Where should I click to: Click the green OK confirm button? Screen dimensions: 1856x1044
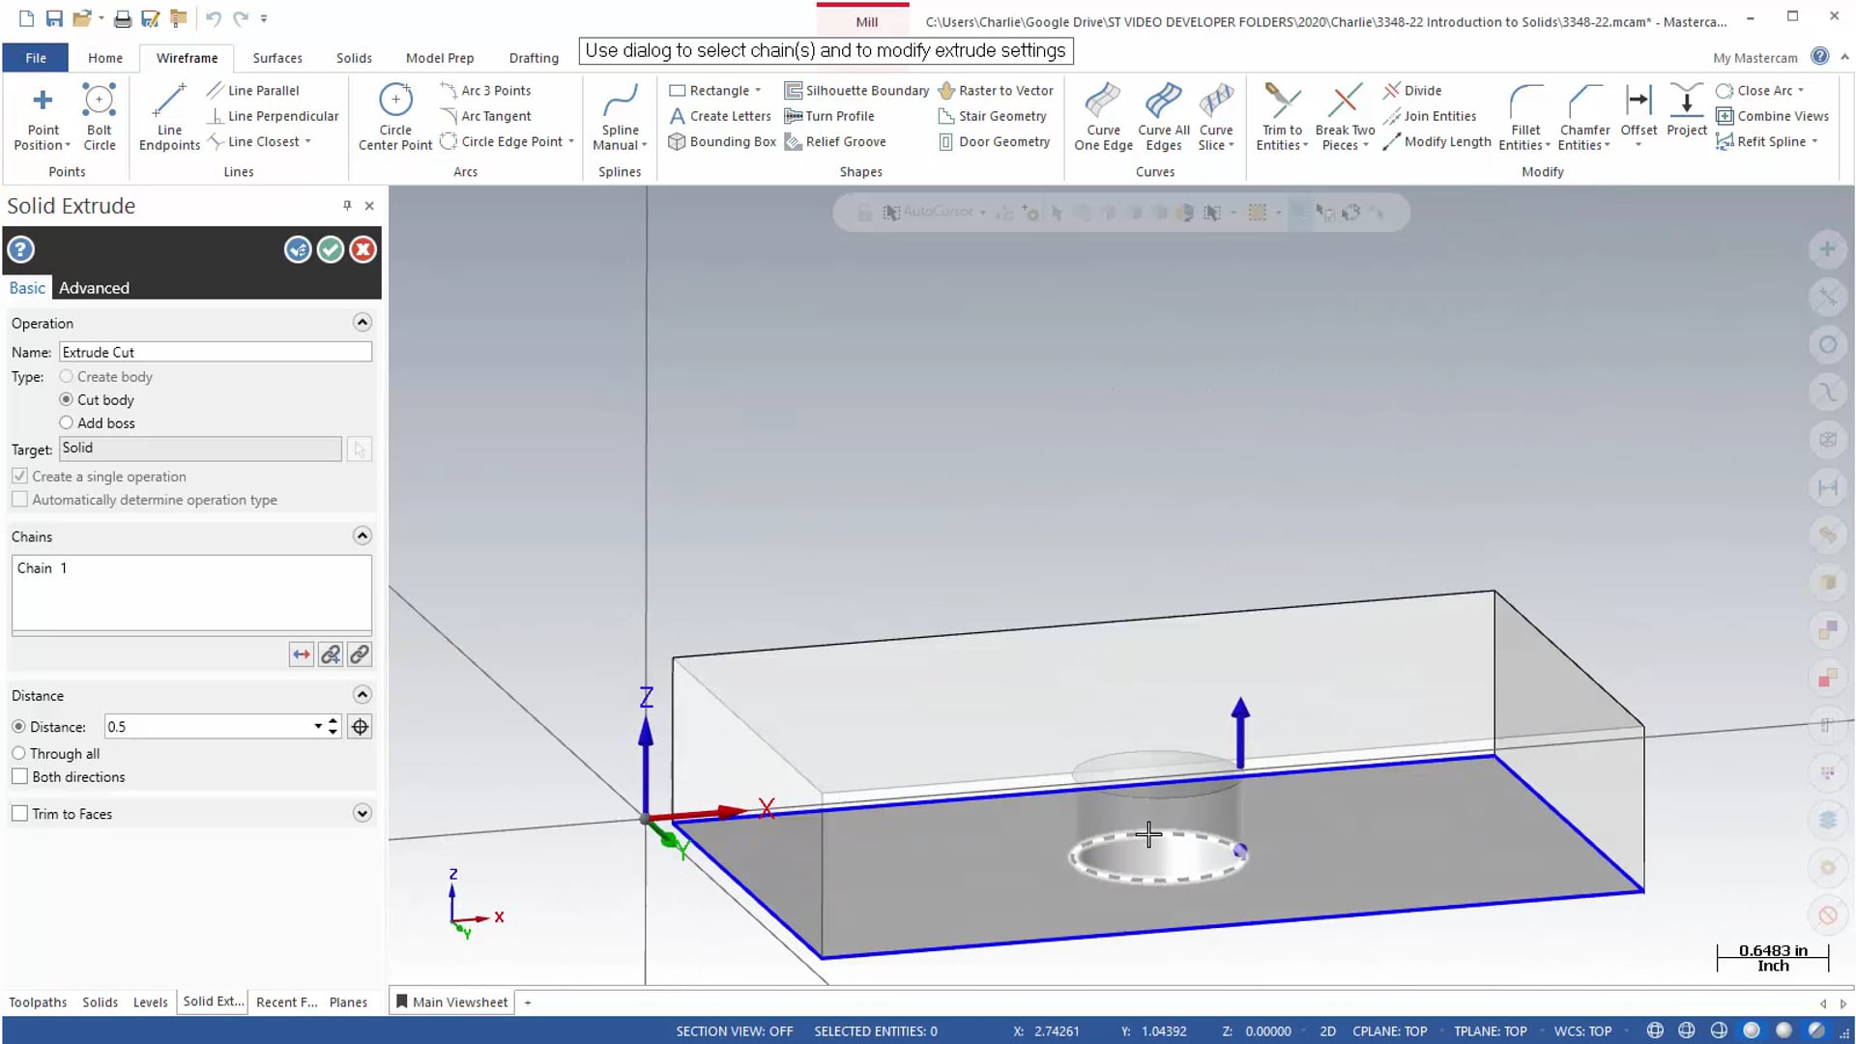click(331, 248)
